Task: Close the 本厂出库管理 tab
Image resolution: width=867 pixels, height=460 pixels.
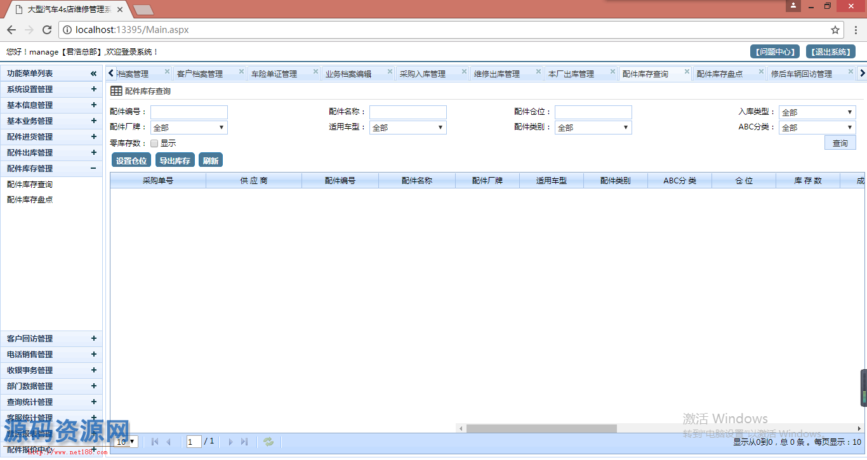Action: point(612,72)
